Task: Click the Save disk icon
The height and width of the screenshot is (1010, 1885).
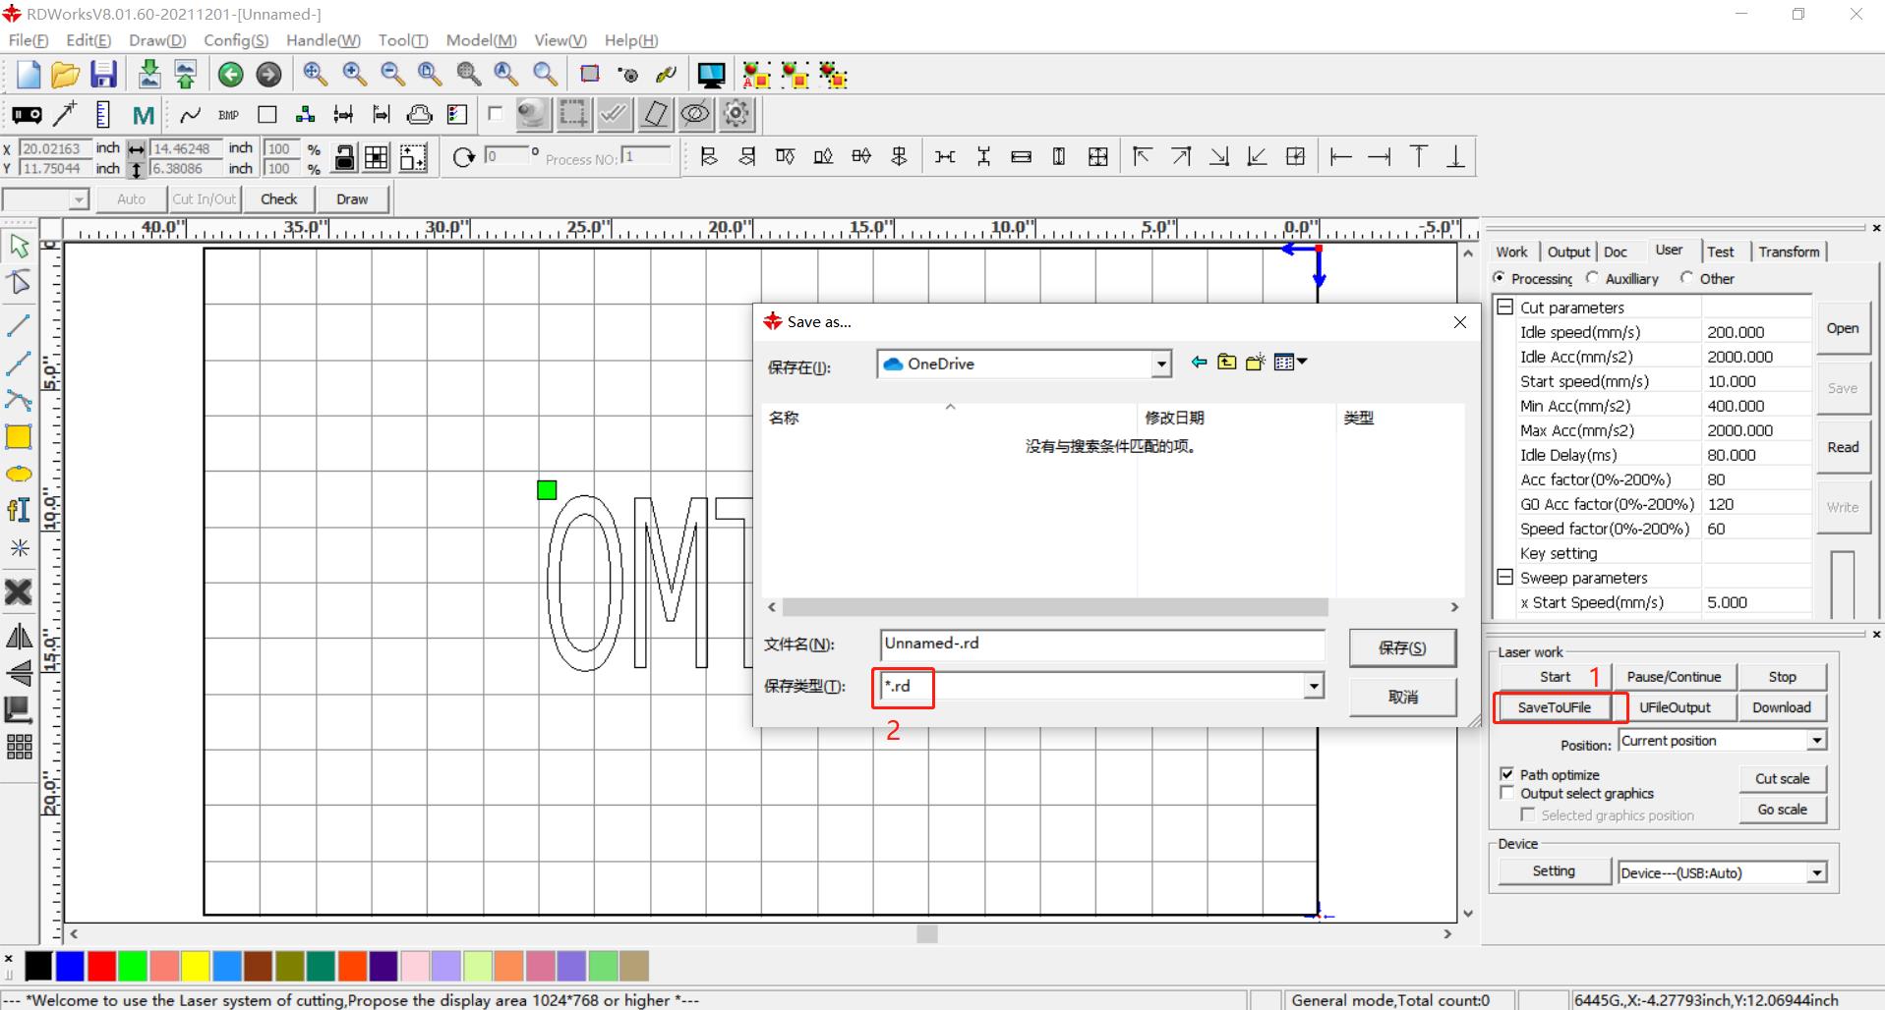Action: click(x=103, y=75)
